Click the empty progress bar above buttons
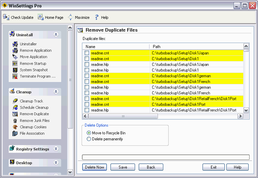This screenshot has height=178, width=258. (x=166, y=157)
